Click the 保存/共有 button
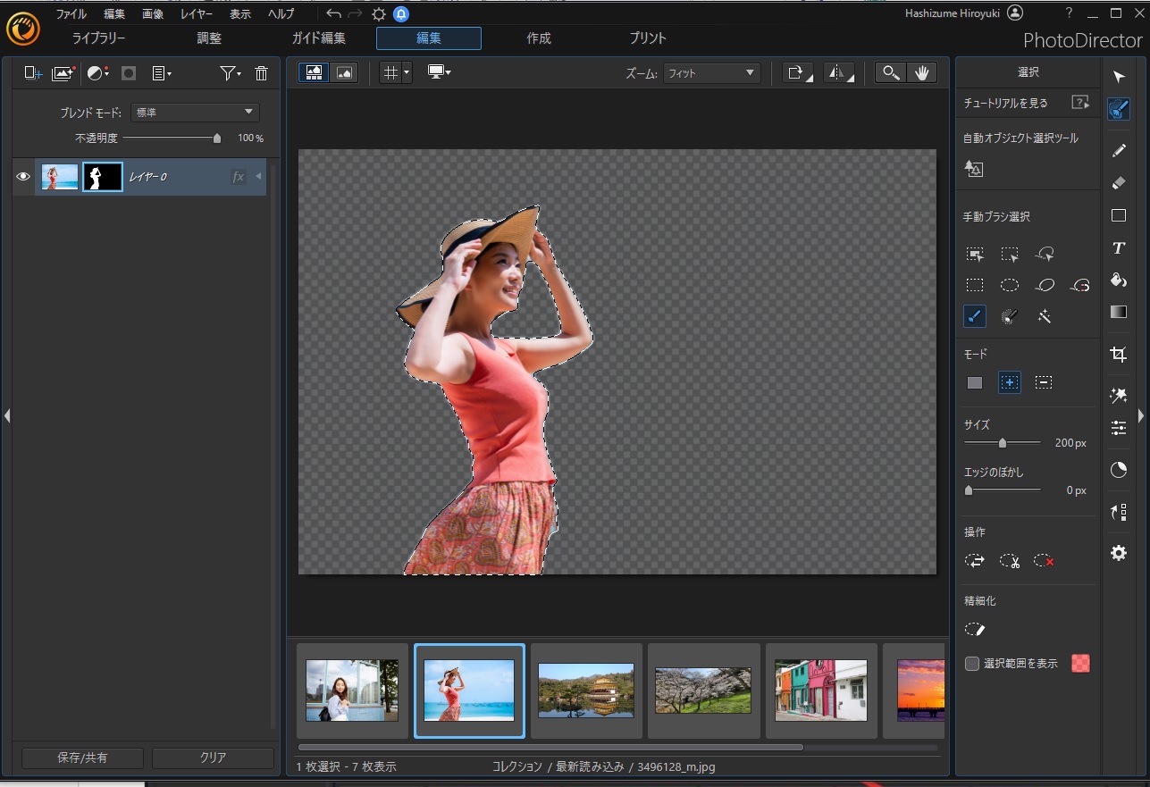The height and width of the screenshot is (787, 1150). tap(82, 758)
